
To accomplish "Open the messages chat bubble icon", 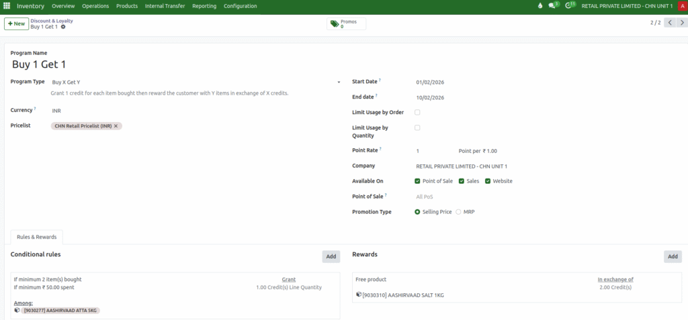I will (x=552, y=6).
